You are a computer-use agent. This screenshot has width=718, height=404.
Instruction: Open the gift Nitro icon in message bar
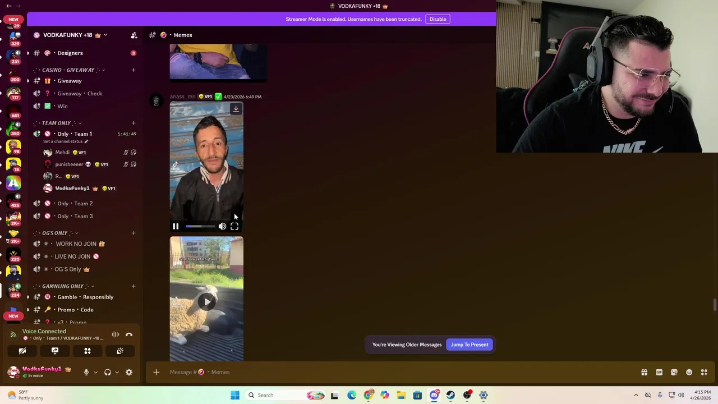click(x=644, y=372)
